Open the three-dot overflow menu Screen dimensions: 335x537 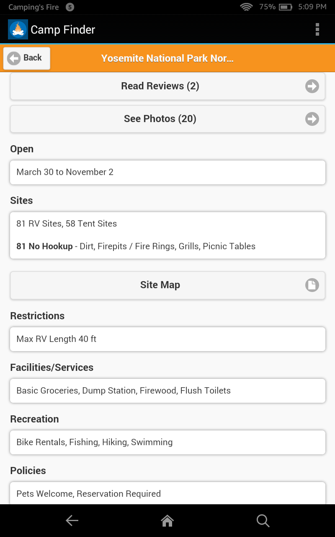coord(317,29)
